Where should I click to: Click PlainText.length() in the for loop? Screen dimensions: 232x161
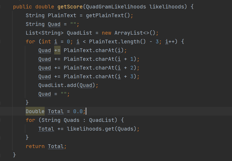(x=117, y=42)
